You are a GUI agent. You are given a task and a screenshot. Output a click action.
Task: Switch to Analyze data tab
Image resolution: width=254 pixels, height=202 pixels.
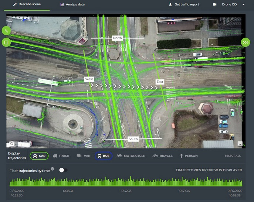pyautogui.click(x=72, y=4)
